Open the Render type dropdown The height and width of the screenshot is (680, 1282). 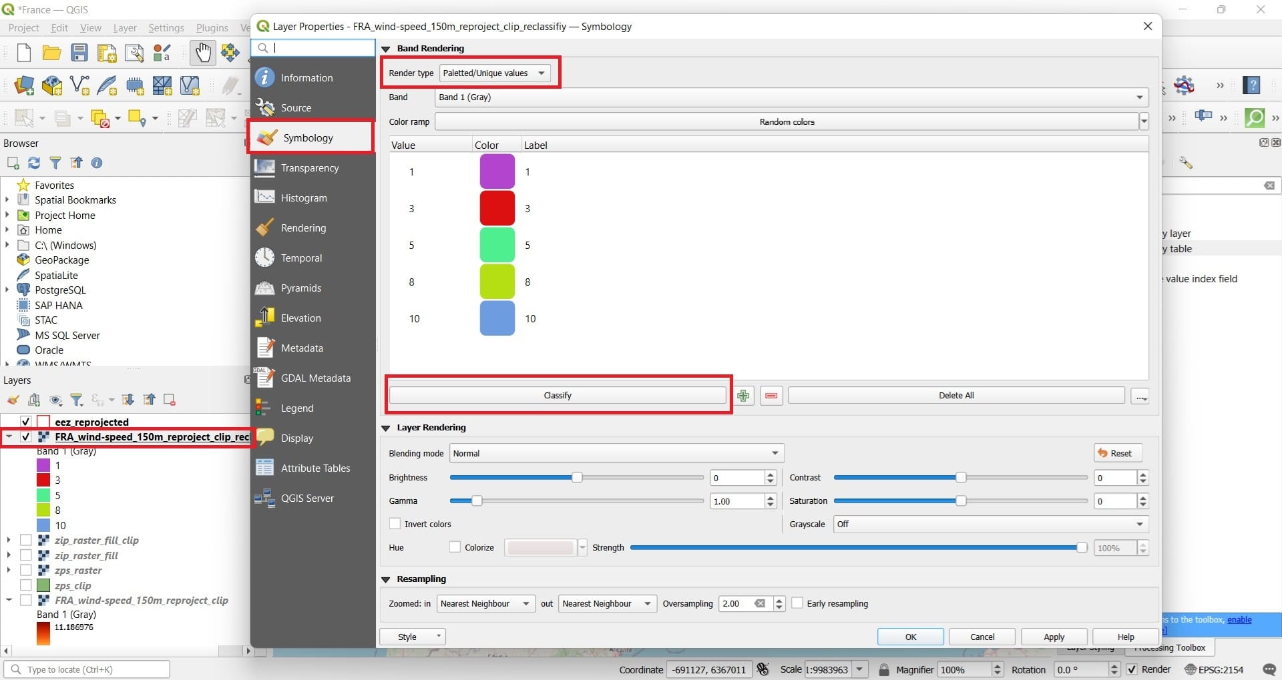tap(495, 73)
